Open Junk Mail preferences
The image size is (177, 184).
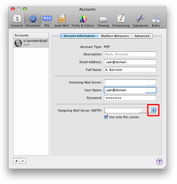62,21
